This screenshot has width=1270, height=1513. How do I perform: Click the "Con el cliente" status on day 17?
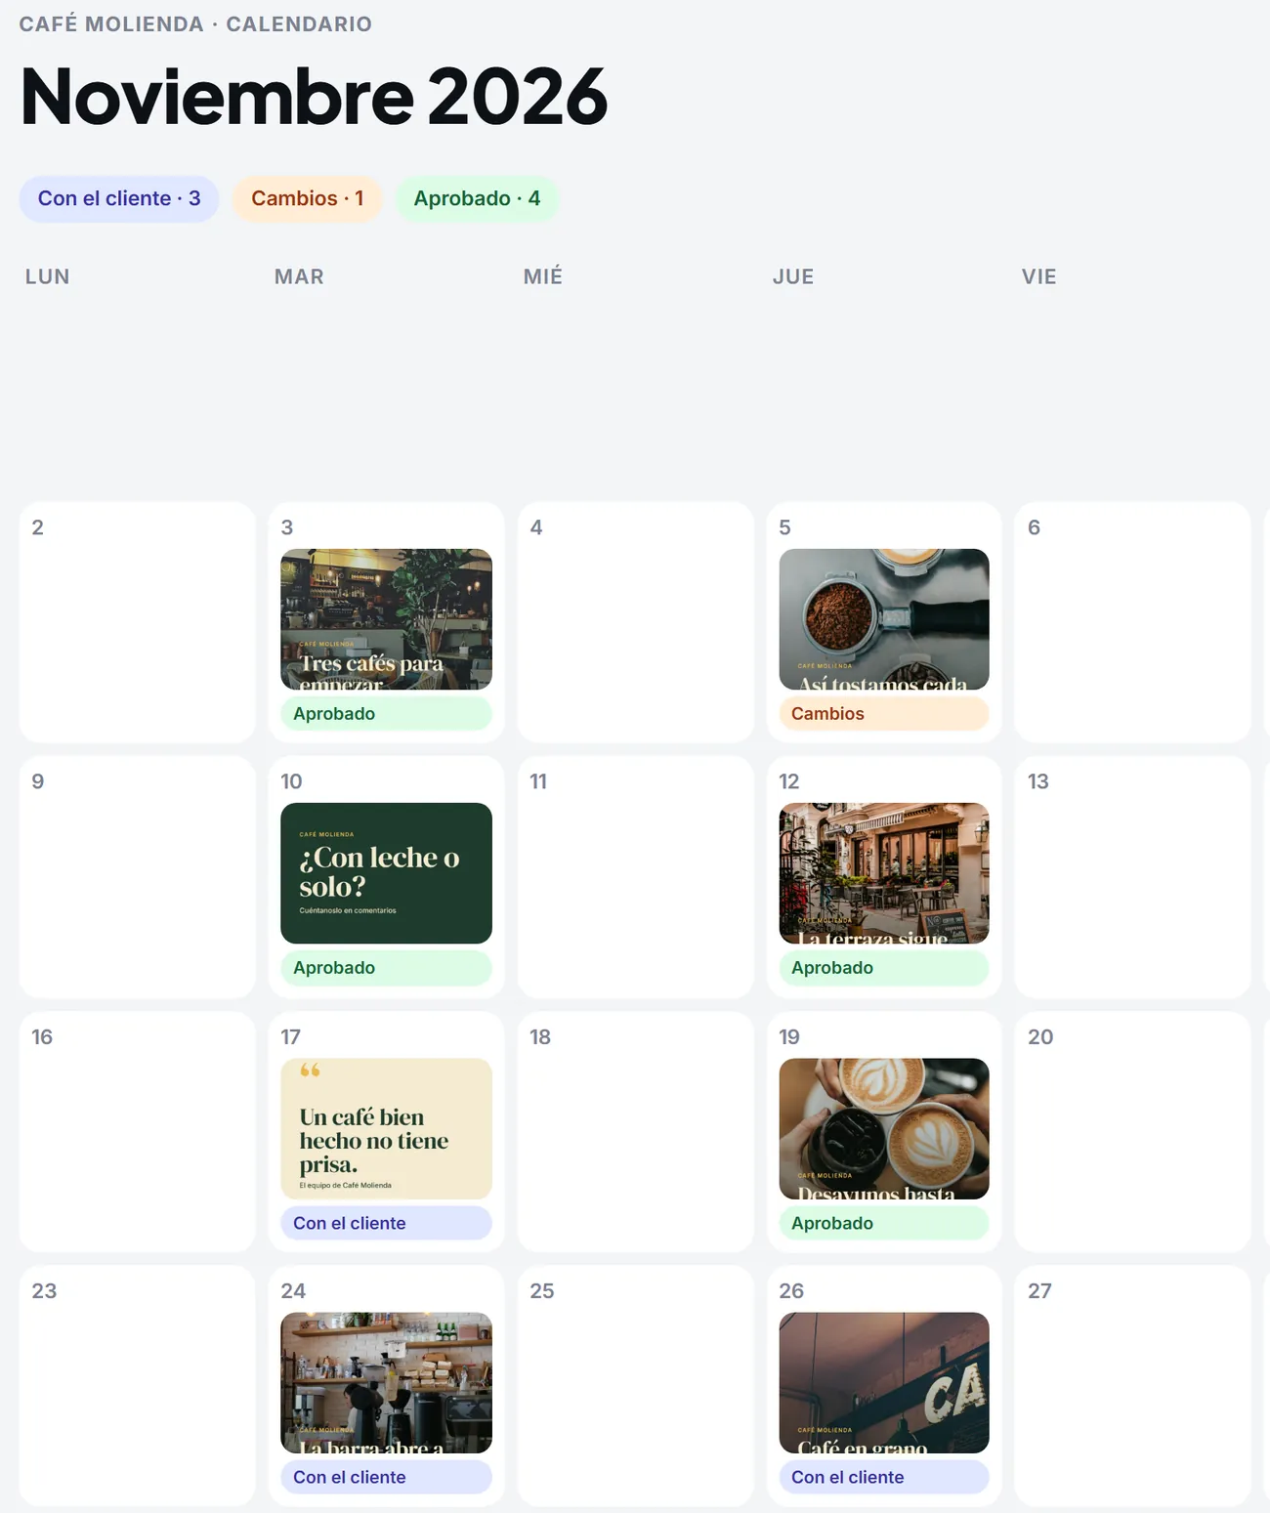tap(386, 1223)
